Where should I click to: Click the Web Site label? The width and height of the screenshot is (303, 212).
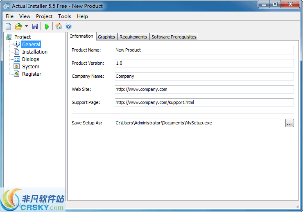tap(81, 89)
